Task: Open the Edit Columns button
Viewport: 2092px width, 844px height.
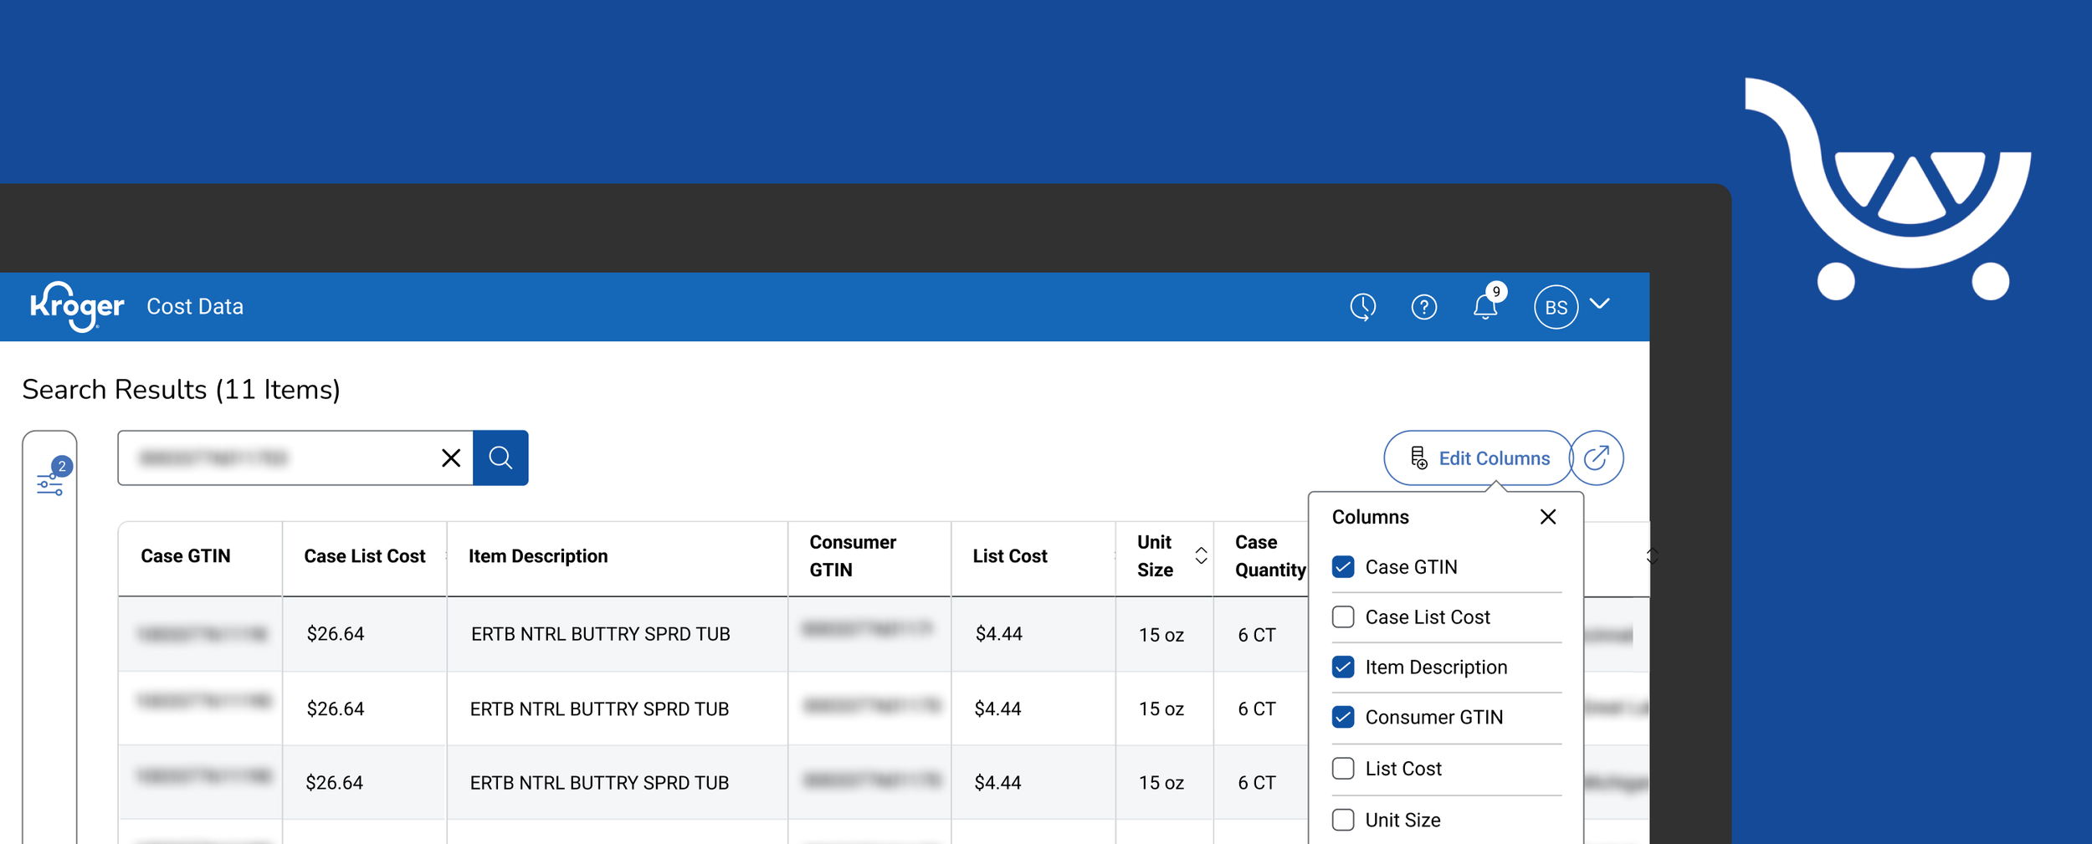Action: pyautogui.click(x=1479, y=458)
